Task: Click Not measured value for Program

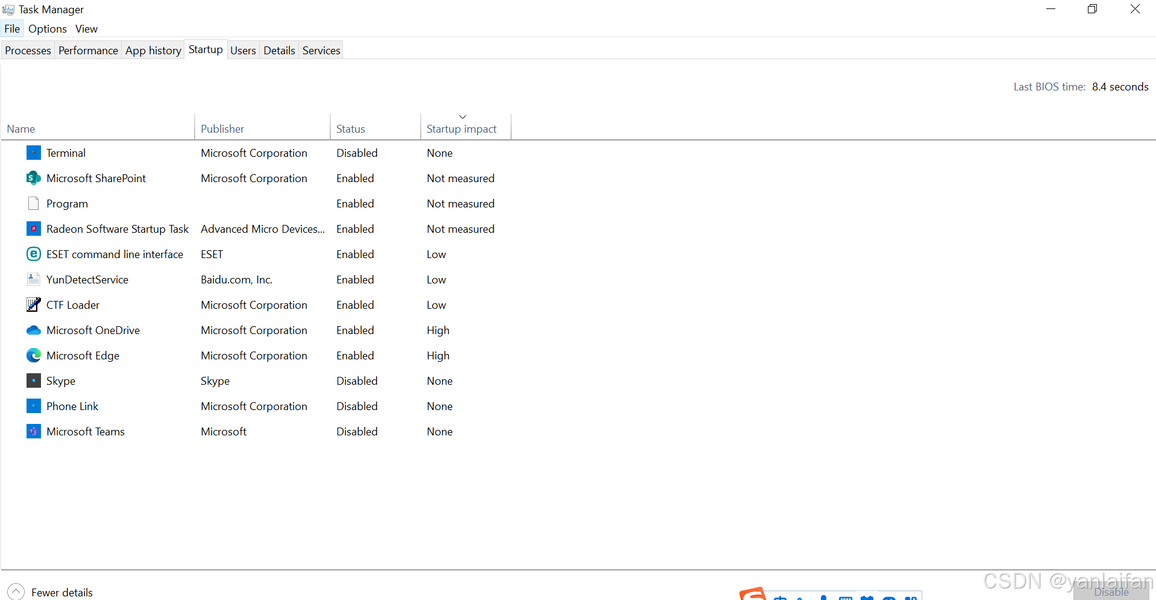Action: 460,204
